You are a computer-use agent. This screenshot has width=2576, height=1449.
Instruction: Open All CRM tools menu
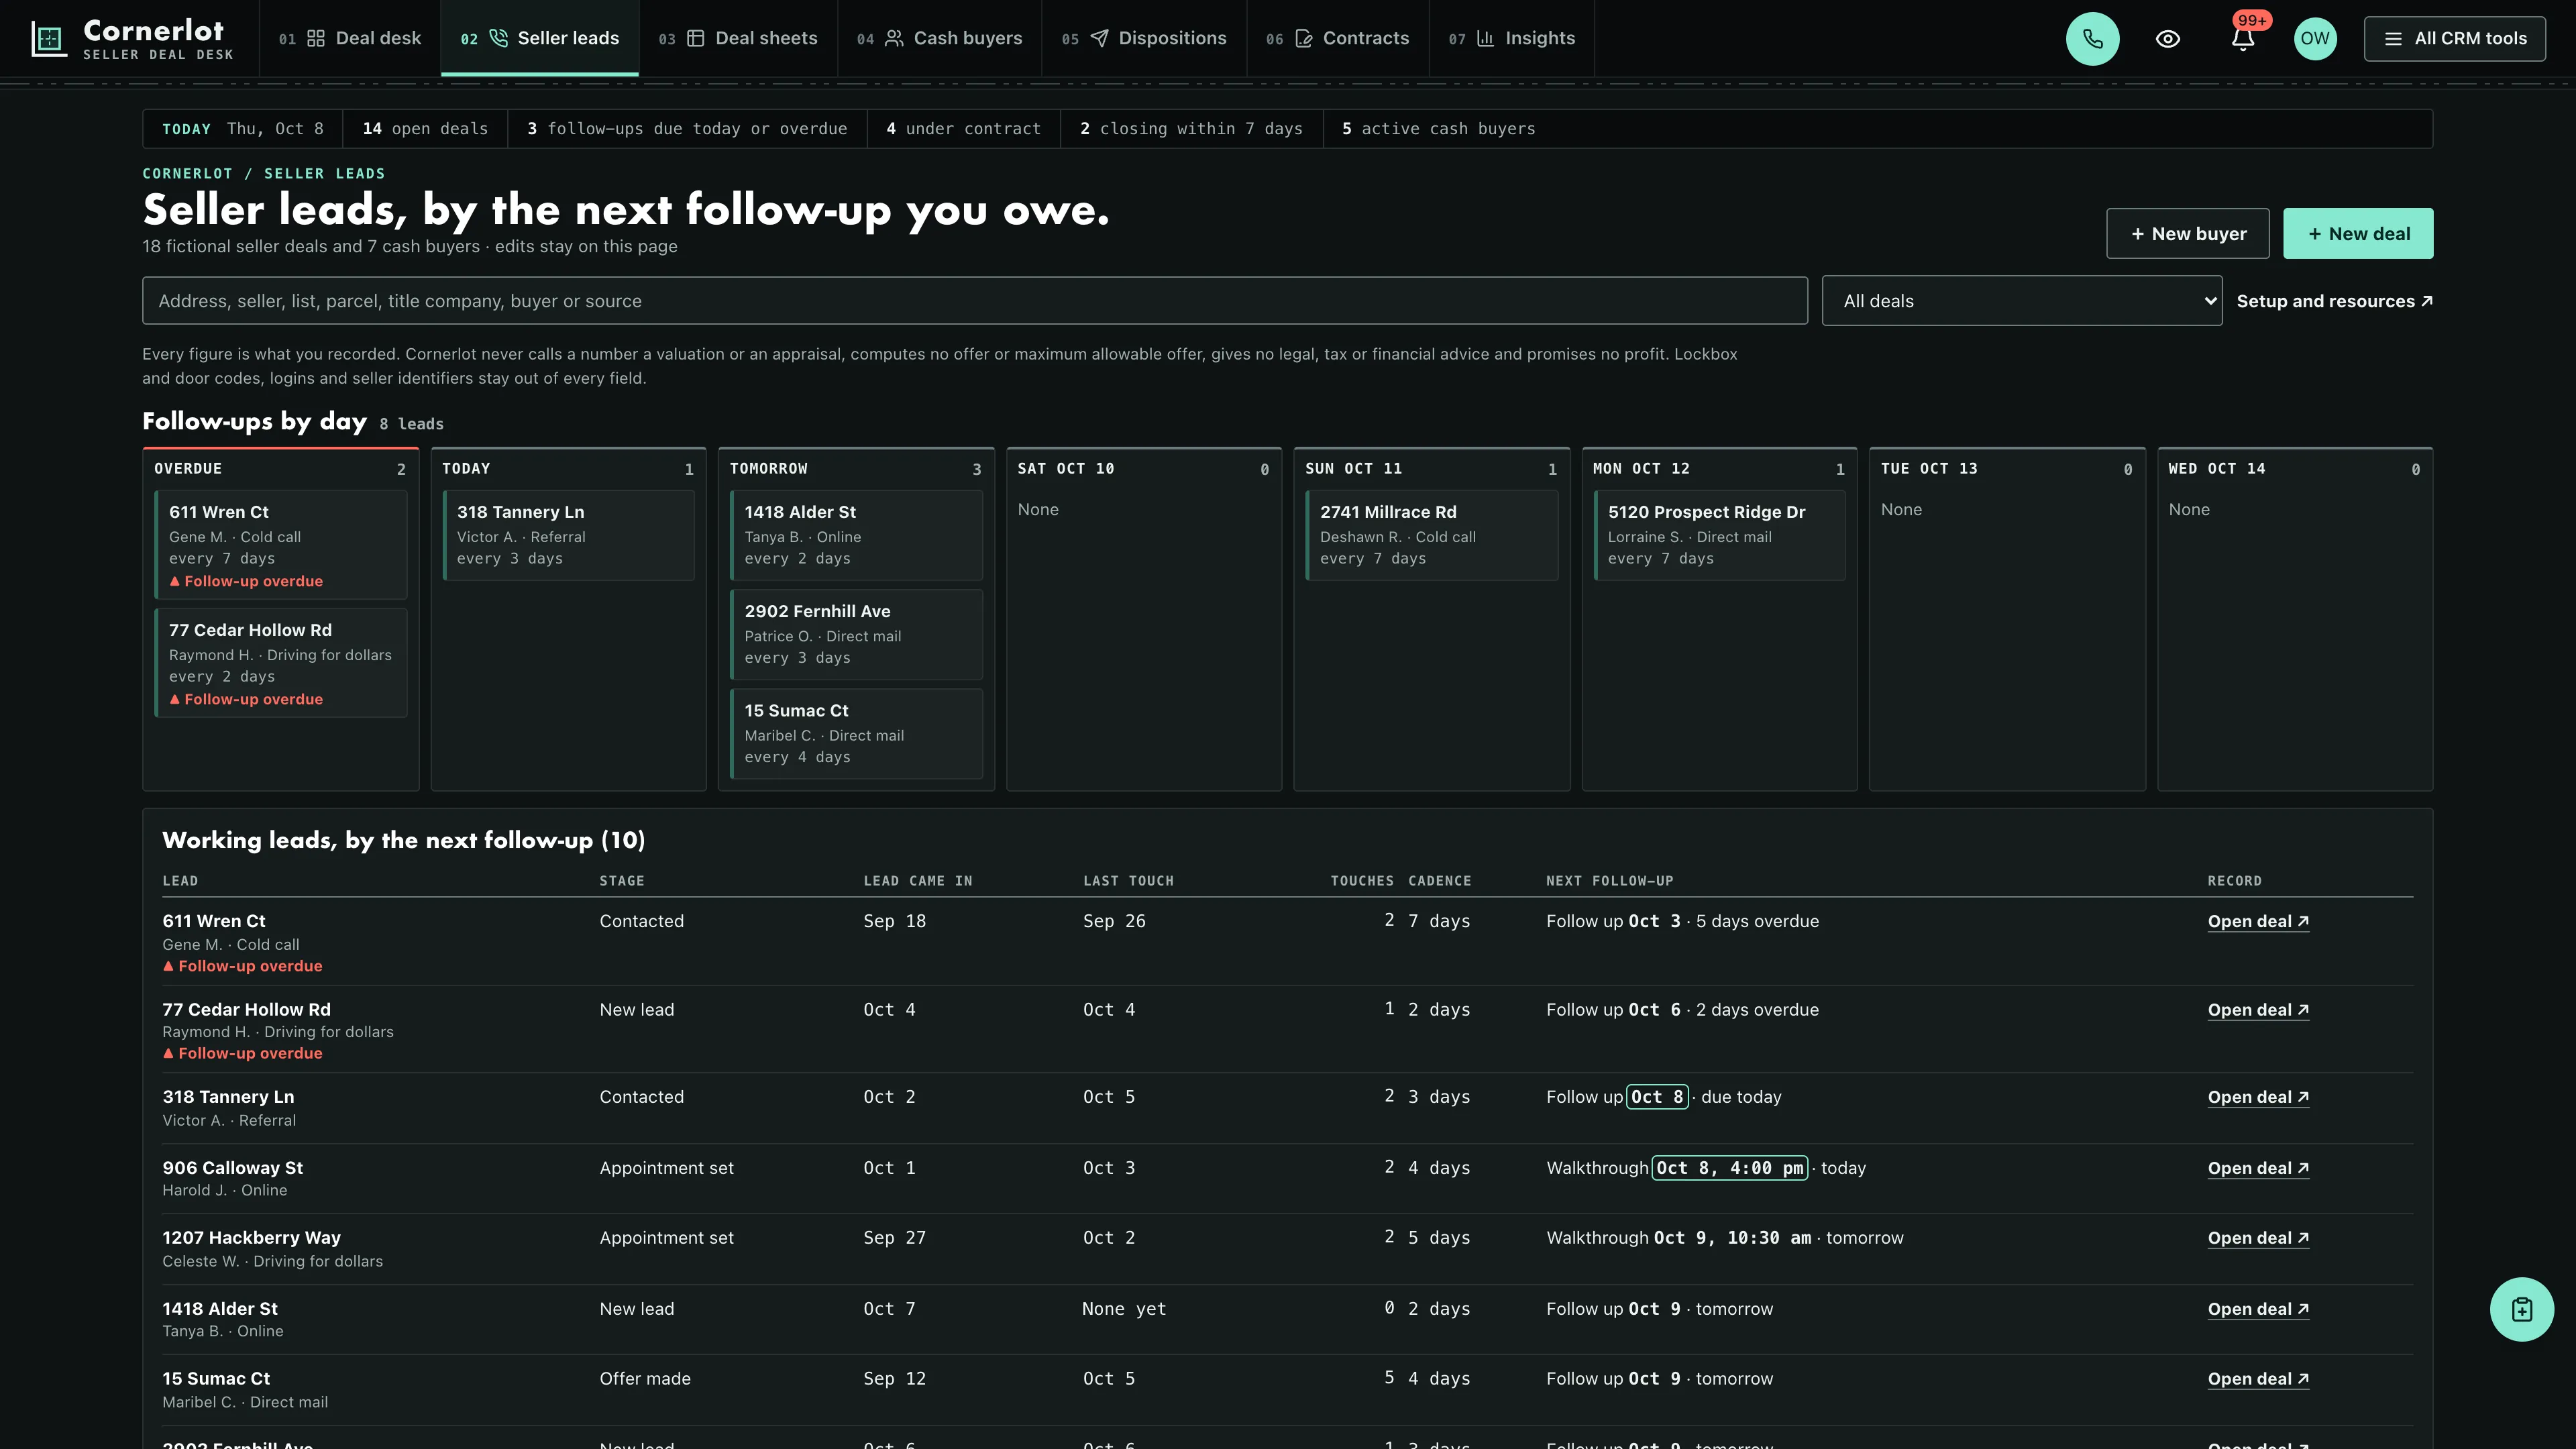pos(2454,39)
